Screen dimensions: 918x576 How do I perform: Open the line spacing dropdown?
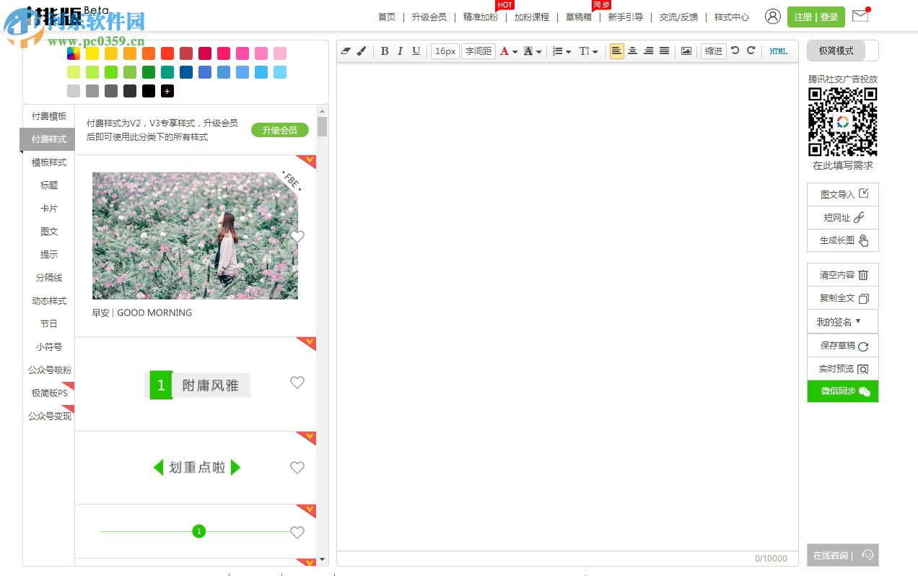tap(589, 51)
